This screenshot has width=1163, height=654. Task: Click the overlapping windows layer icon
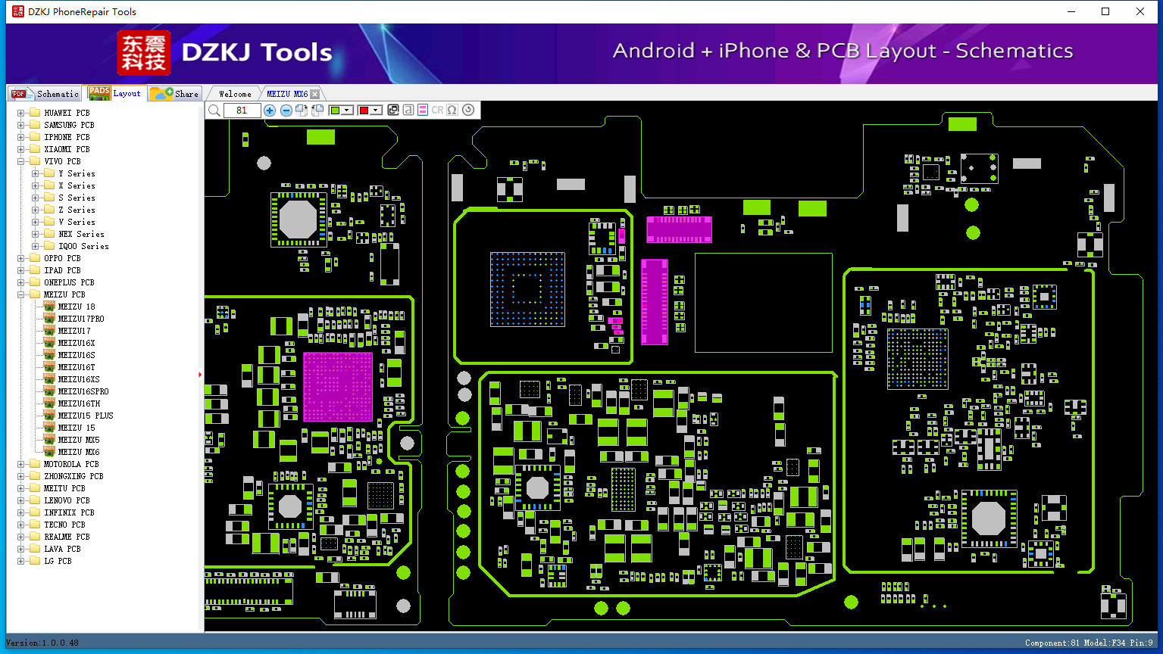tap(393, 110)
